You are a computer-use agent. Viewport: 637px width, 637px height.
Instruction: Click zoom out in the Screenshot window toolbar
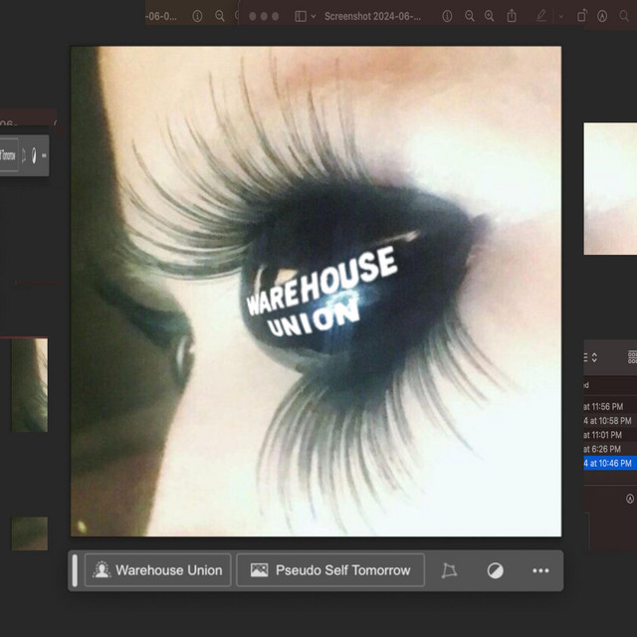click(470, 16)
